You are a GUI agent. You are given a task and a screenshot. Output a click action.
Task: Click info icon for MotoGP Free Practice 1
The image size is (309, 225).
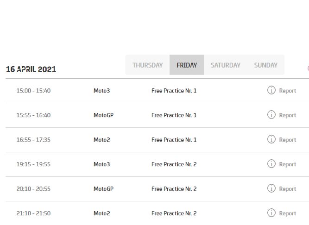(x=271, y=115)
